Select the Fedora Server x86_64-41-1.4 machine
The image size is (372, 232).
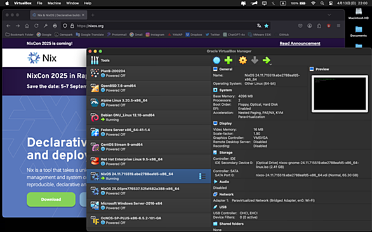(x=149, y=132)
